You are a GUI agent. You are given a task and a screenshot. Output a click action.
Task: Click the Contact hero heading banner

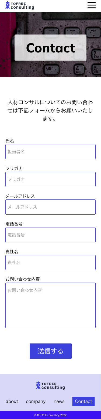(x=50, y=48)
